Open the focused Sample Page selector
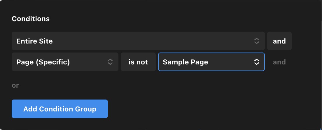Screen dimensions: 322x130 click(211, 62)
